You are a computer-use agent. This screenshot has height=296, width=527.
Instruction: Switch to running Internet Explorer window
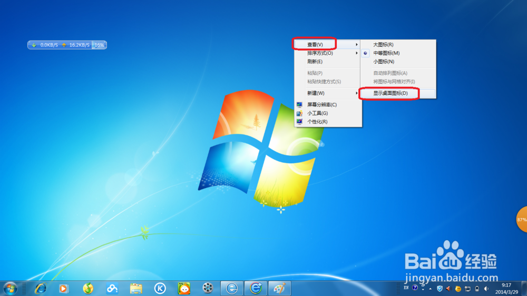232,288
